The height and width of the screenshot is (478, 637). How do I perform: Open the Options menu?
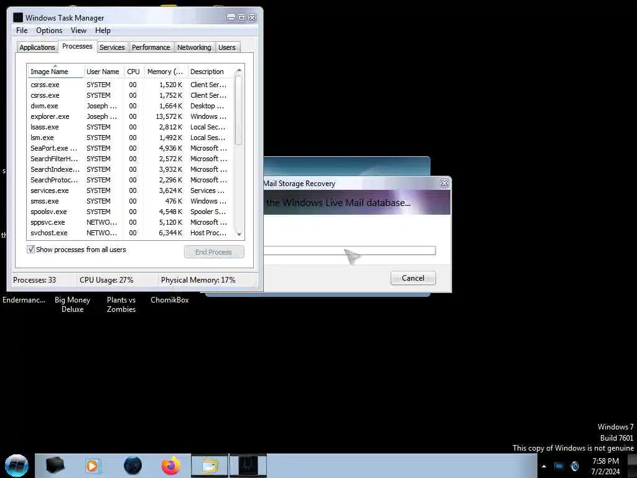pyautogui.click(x=49, y=30)
